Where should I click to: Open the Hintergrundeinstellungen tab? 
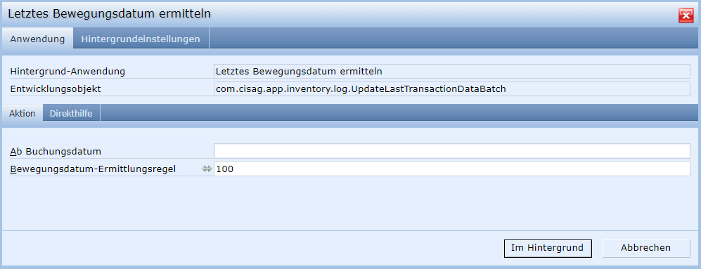click(141, 39)
